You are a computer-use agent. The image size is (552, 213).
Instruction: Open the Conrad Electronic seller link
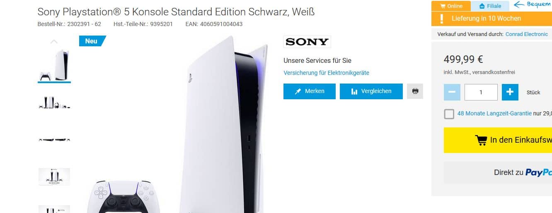click(x=526, y=34)
